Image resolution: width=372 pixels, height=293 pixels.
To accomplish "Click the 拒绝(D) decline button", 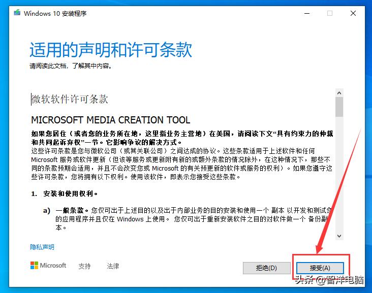I will point(266,268).
